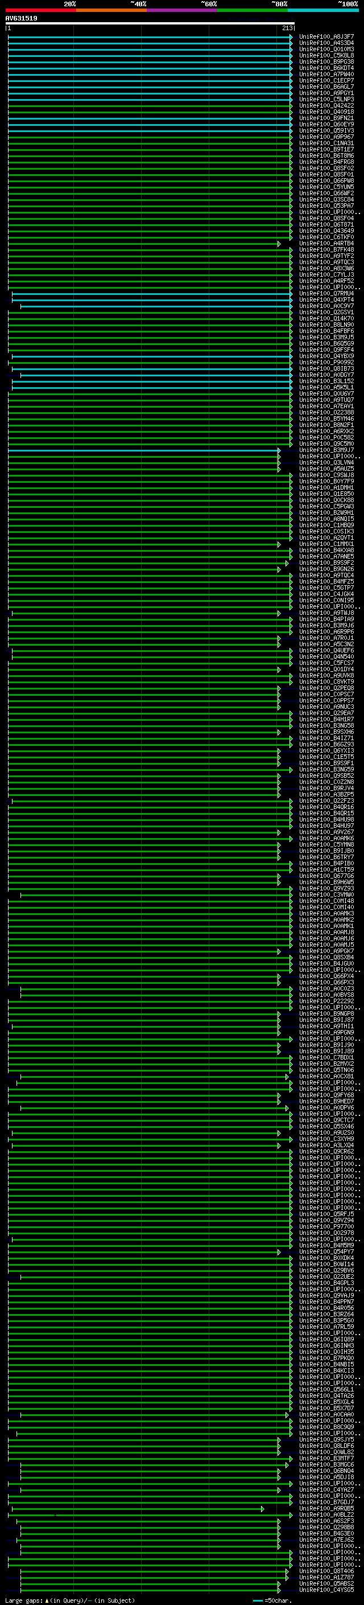
Task: Select hit label UniRef100_B9GN26
Action: [x=326, y=569]
